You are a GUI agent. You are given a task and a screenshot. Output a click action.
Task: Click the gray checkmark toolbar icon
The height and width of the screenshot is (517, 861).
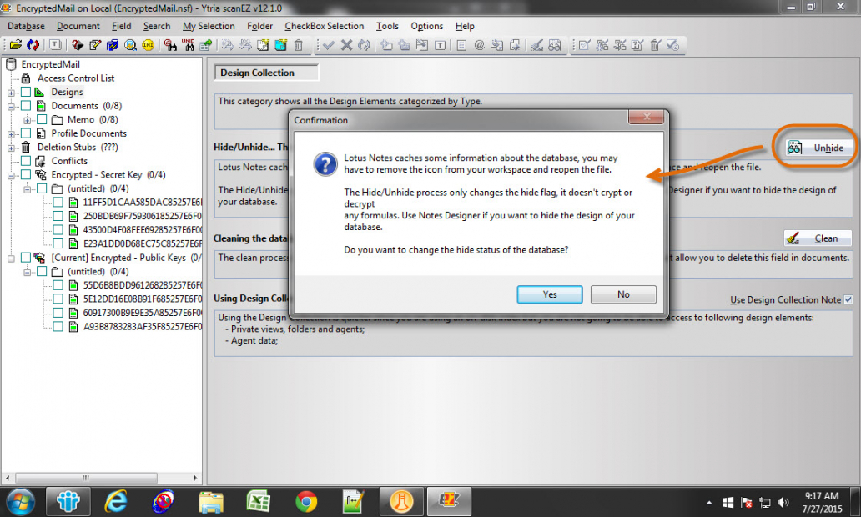coord(329,45)
